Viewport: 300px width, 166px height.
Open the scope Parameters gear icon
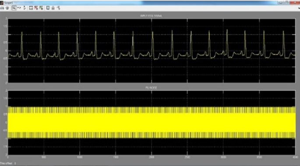(7, 8)
